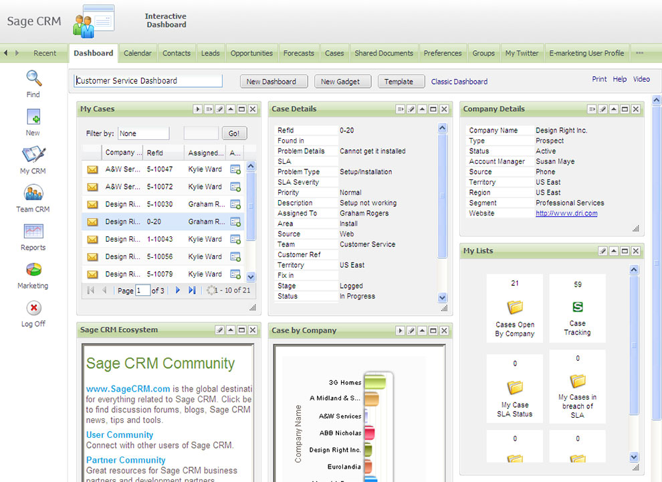Open mail icon for case 5-10047
The width and height of the screenshot is (662, 482).
coord(92,169)
